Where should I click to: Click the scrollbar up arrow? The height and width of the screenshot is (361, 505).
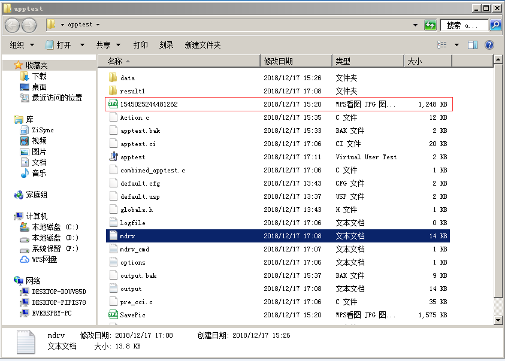pyautogui.click(x=498, y=59)
